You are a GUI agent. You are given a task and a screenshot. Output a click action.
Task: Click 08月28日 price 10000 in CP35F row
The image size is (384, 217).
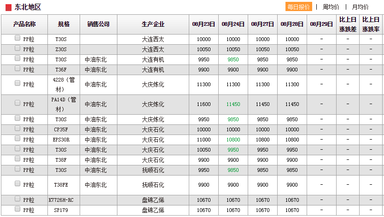(x=292, y=129)
